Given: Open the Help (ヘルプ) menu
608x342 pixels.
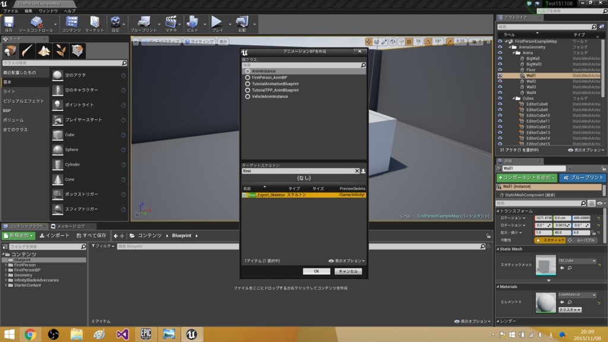Looking at the screenshot, I should pyautogui.click(x=70, y=11).
